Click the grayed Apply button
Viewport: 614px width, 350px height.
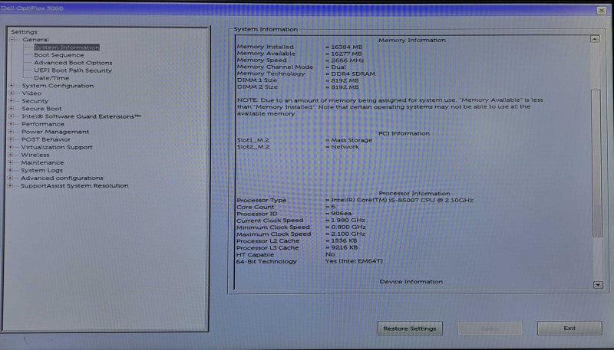(490, 329)
